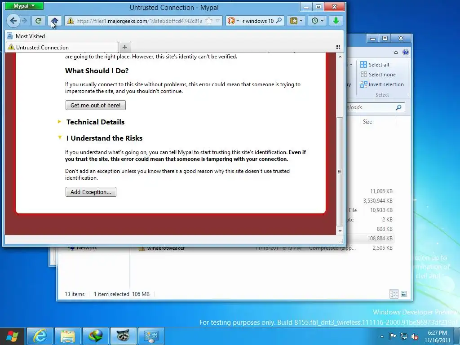The width and height of the screenshot is (460, 345).
Task: Open Control Panel taskbar icon
Action: point(151,336)
